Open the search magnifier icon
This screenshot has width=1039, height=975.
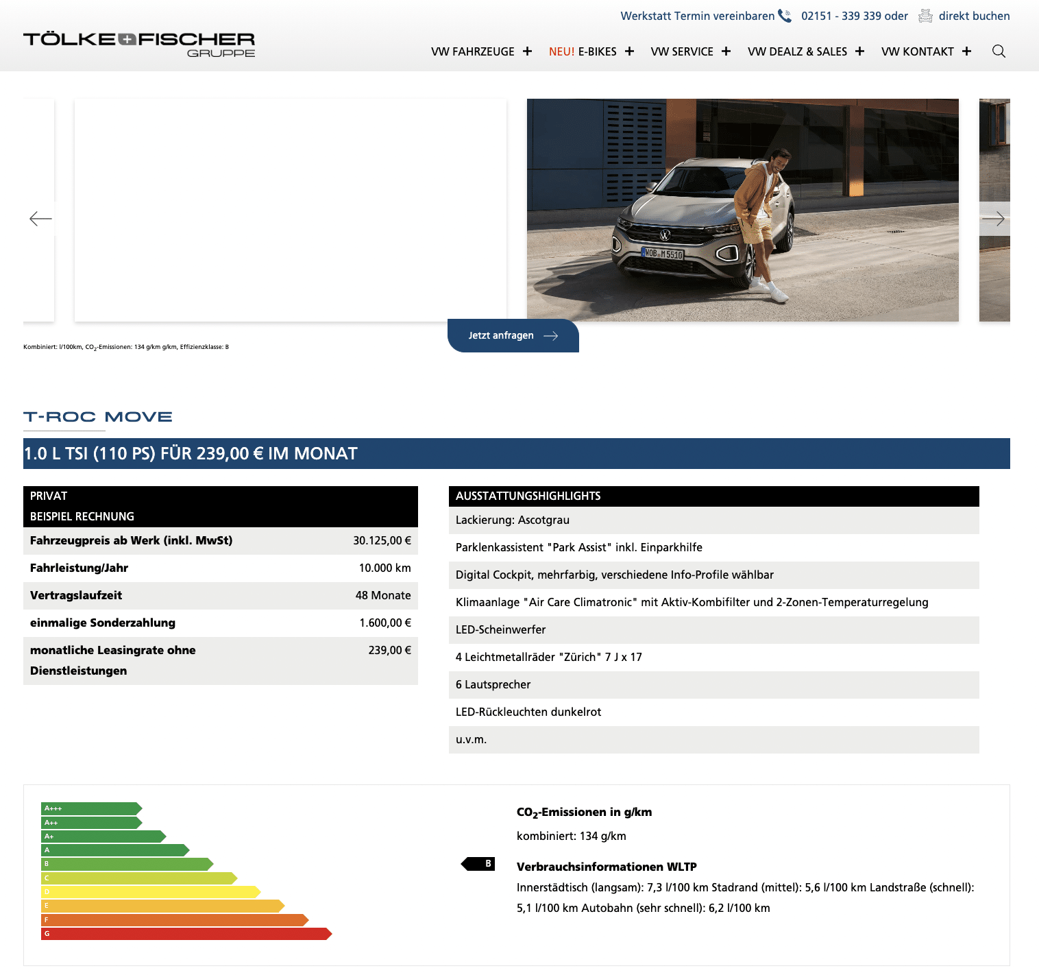pyautogui.click(x=999, y=51)
